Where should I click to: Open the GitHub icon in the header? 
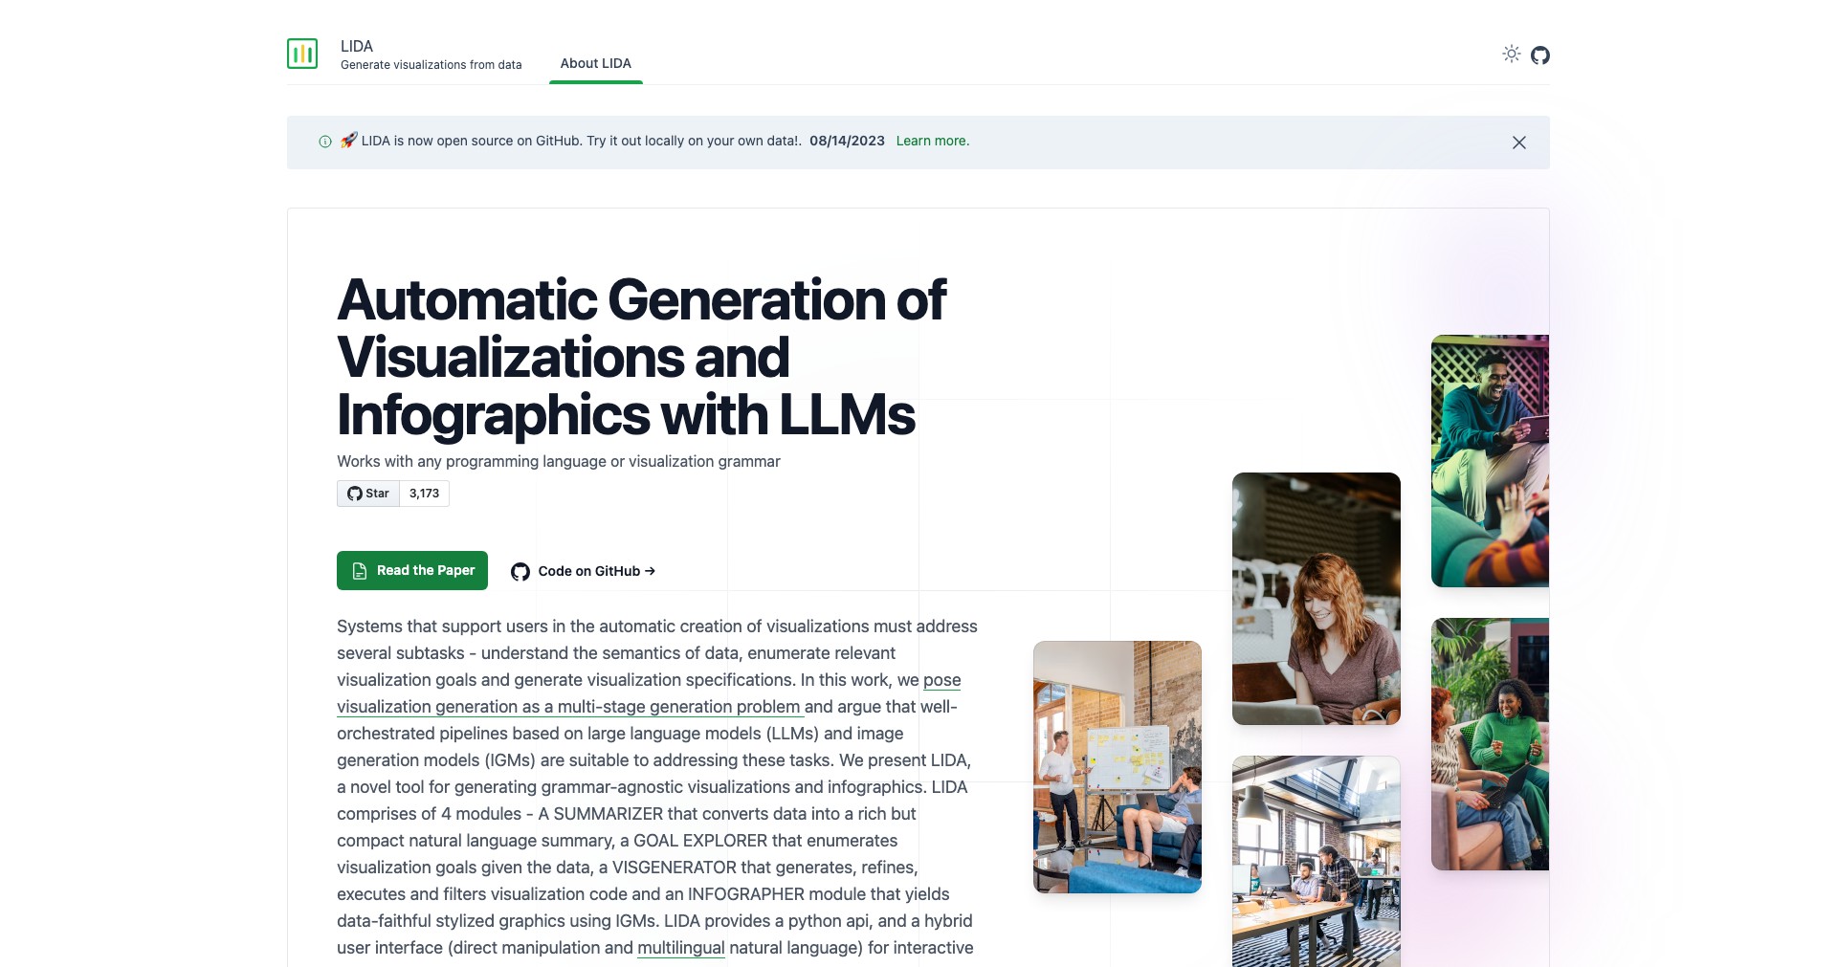coord(1540,55)
